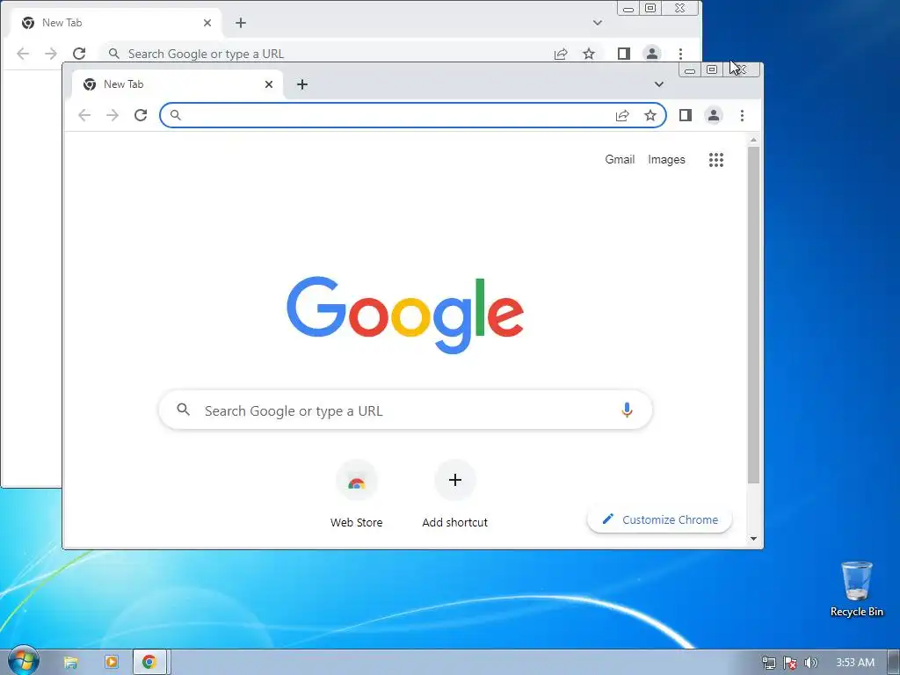Viewport: 900px width, 675px height.
Task: Click Share icon in back Chrome window
Action: (561, 54)
